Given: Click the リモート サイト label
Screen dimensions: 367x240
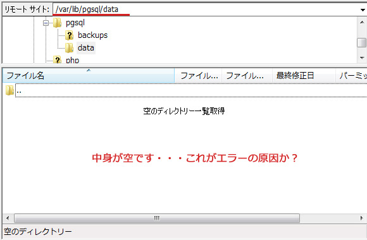Looking at the screenshot, I should point(27,9).
